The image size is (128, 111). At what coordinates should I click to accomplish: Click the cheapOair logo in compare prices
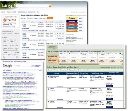click(72, 24)
